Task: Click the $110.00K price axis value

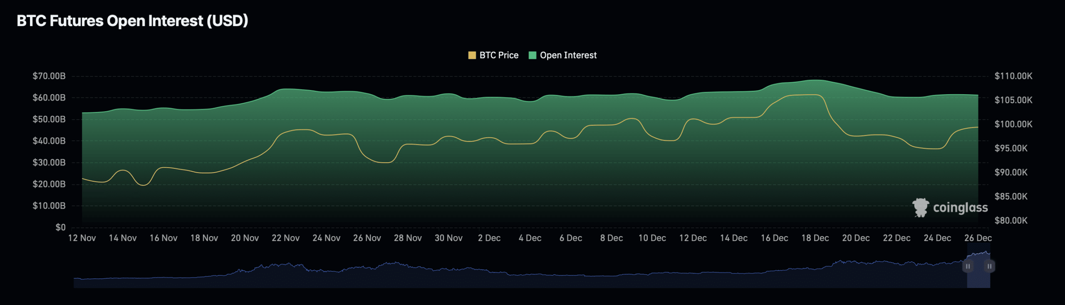Action: 1013,76
